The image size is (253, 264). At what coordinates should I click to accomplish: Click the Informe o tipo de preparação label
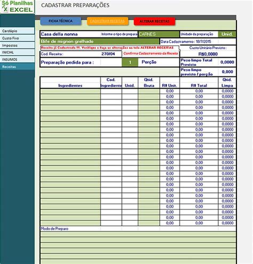(x=120, y=34)
